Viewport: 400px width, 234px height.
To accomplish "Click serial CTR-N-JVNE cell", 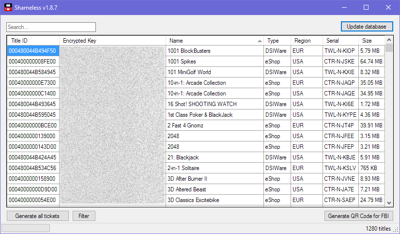I will [340, 179].
